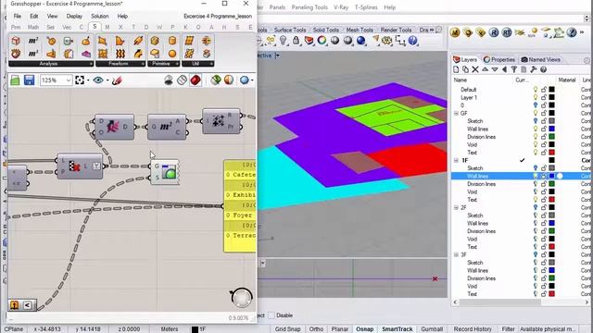593x333 pixels.
Task: Toggle visibility bulb of GF Sketch layer
Action: pos(536,121)
